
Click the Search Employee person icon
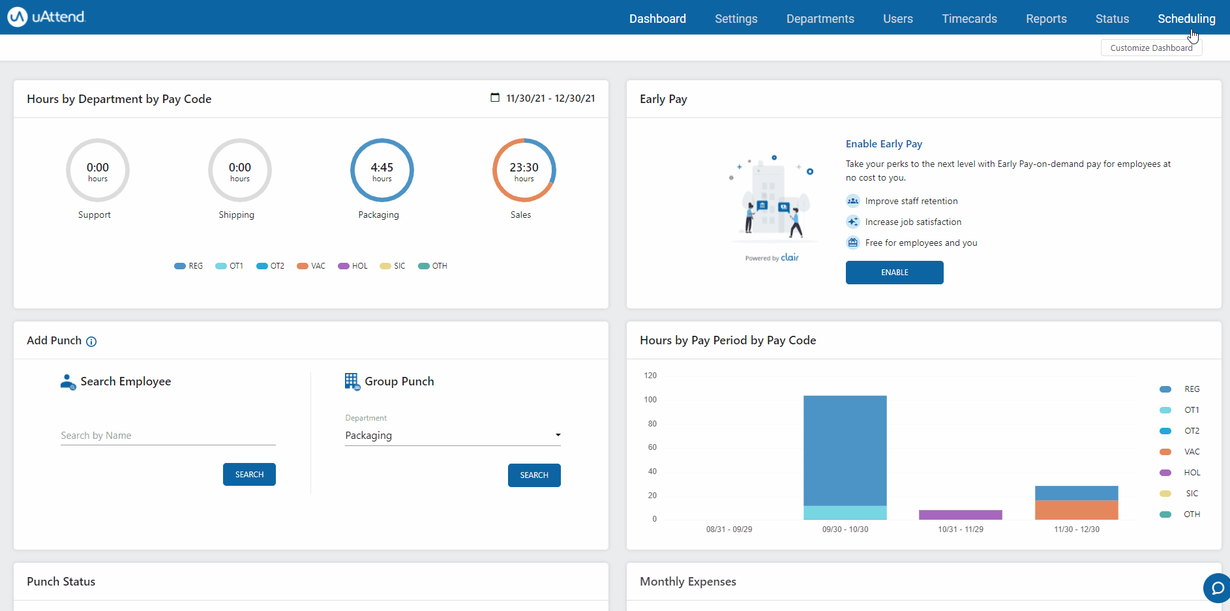(68, 382)
